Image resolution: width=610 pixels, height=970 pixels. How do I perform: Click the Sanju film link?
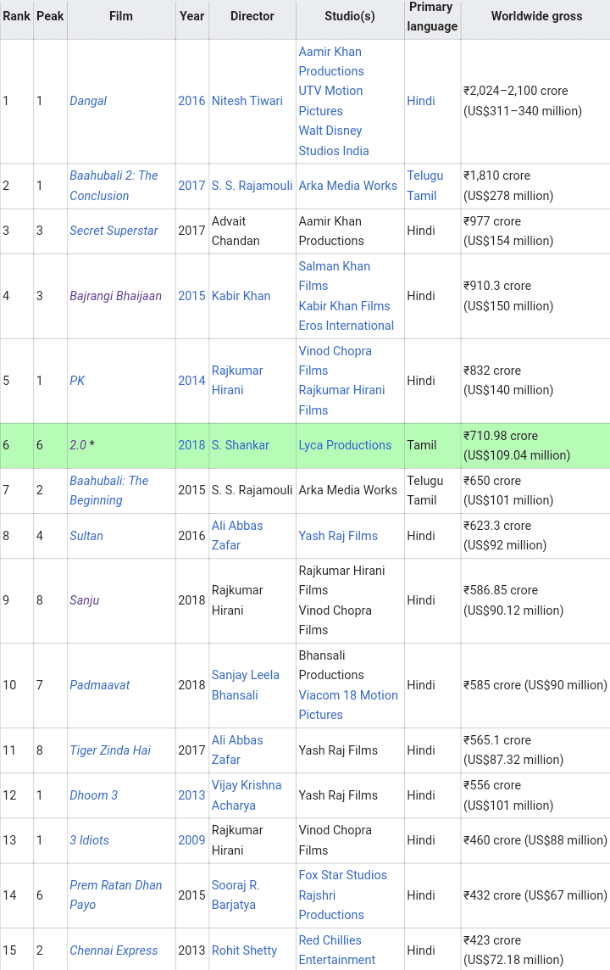click(x=85, y=600)
